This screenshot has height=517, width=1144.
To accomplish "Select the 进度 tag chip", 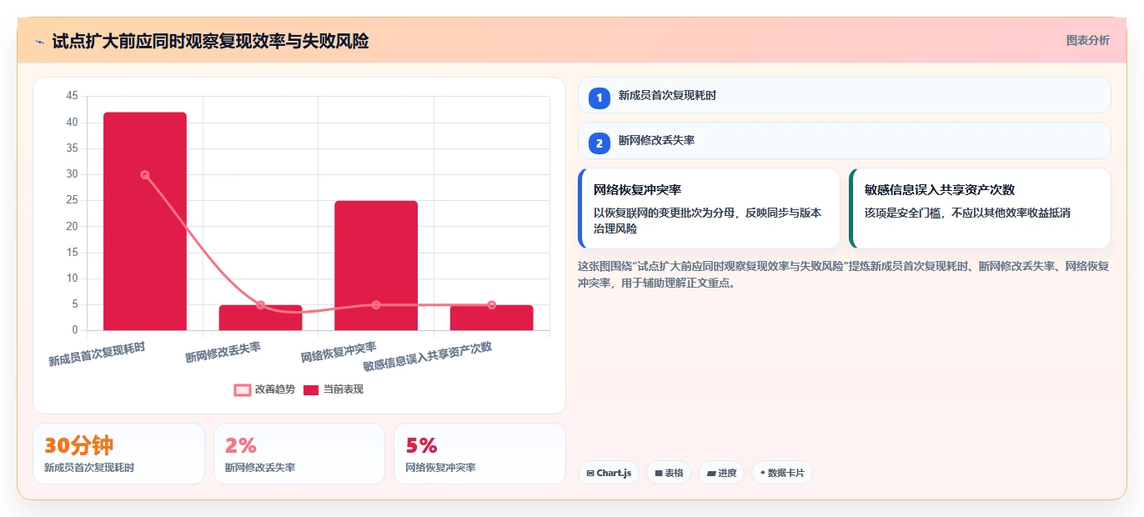I will pos(721,473).
